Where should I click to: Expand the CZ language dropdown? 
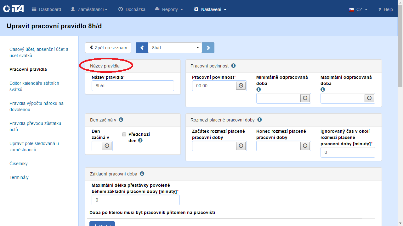[x=358, y=9]
